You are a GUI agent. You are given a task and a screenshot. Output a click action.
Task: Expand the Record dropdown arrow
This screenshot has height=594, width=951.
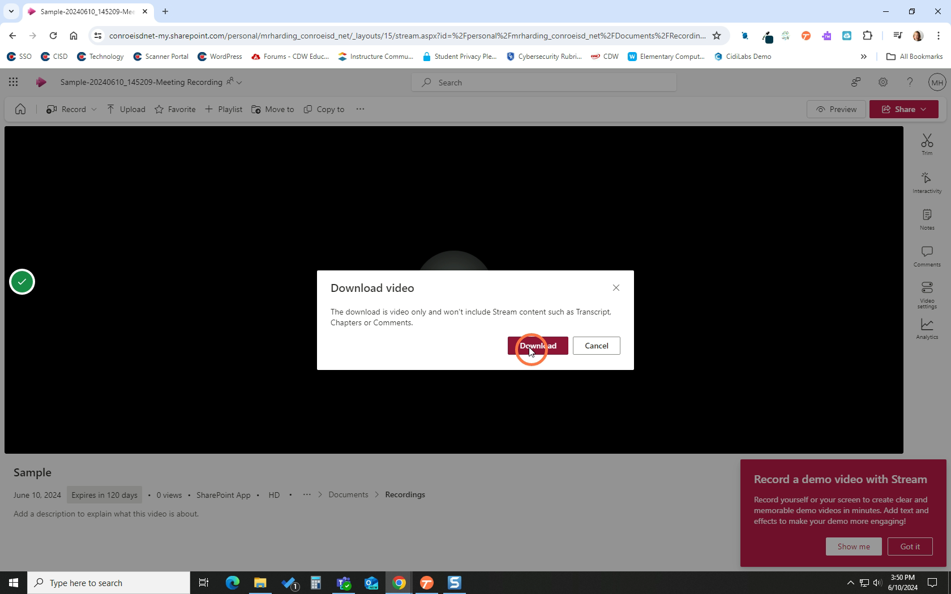point(94,109)
